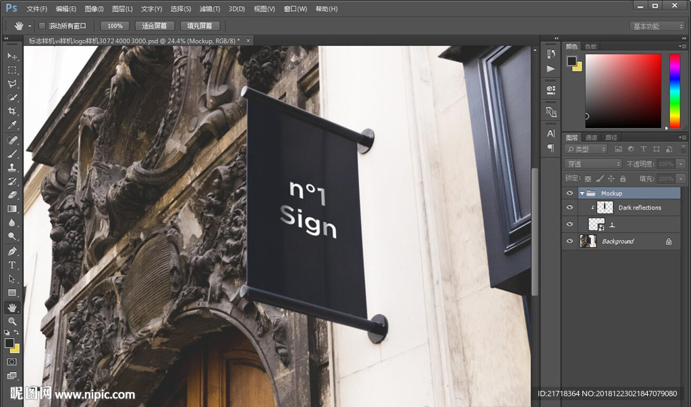
Task: Swap foreground and background colors
Action: point(16,332)
